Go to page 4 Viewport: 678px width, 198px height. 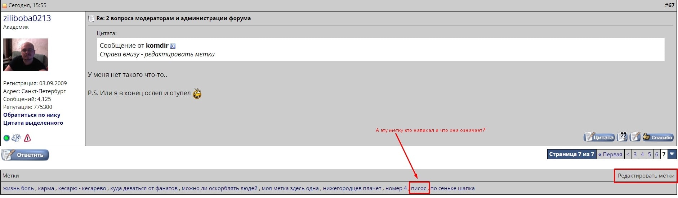(642, 154)
